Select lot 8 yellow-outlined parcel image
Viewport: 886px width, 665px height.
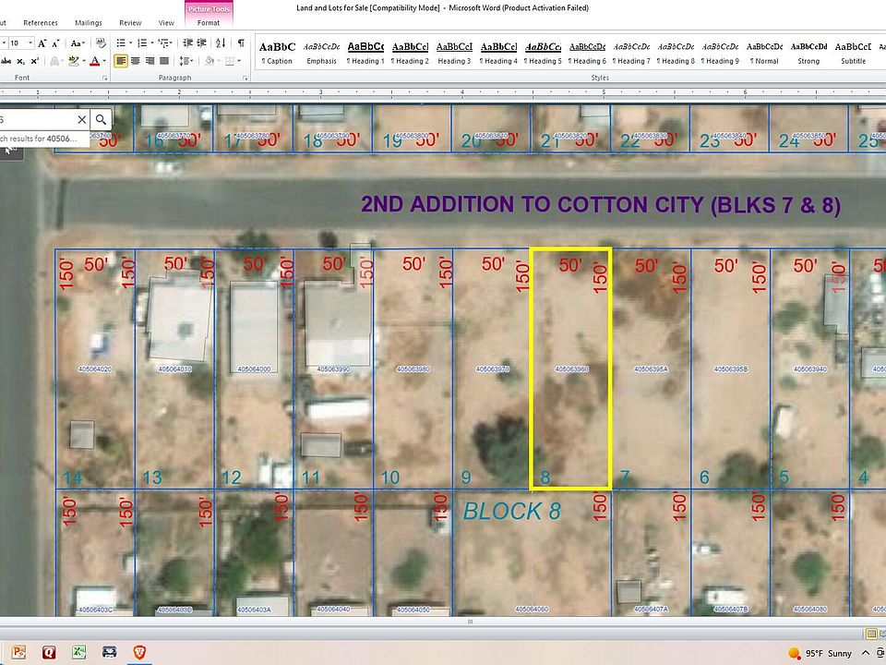(570, 369)
